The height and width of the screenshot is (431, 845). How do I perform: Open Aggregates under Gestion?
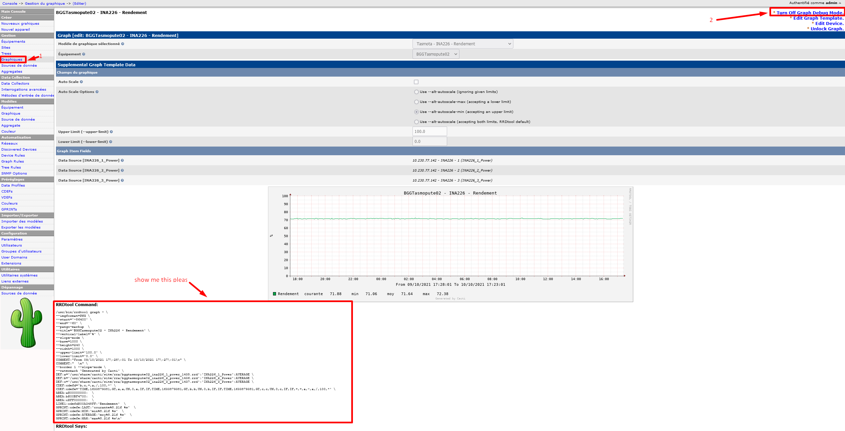[x=12, y=72]
